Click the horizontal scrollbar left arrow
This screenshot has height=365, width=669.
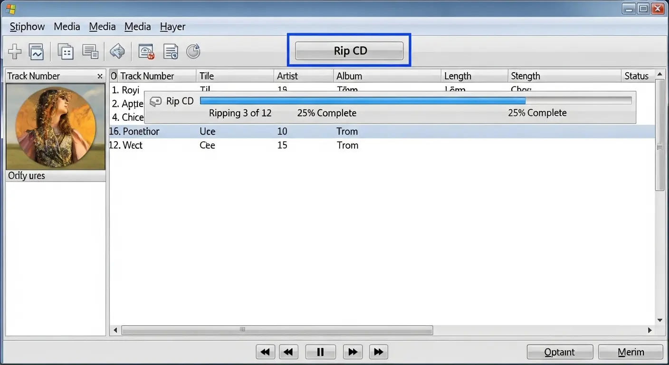point(115,330)
